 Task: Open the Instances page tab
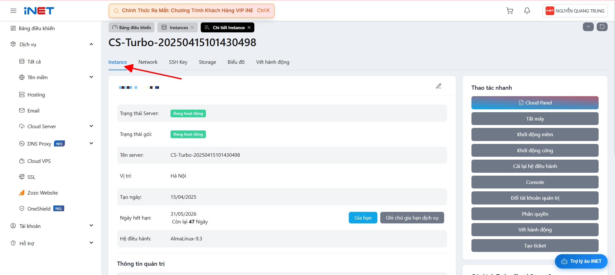[178, 28]
